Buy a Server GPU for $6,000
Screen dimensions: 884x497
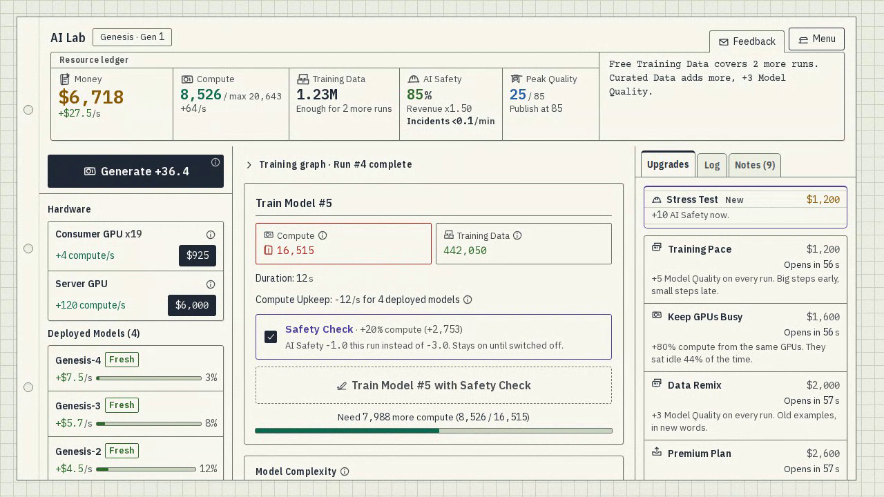tap(192, 305)
